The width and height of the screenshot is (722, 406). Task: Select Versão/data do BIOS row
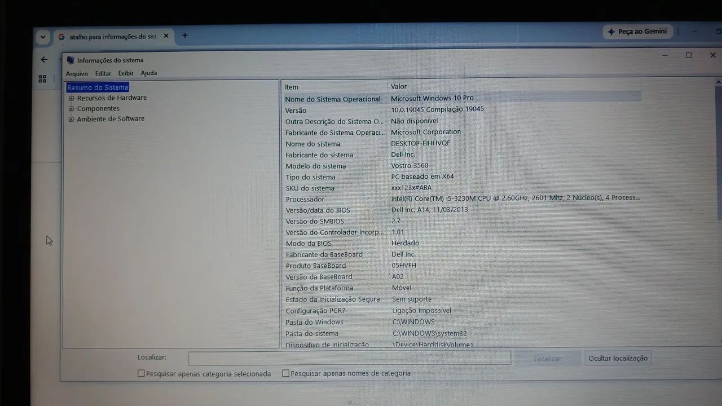click(461, 210)
